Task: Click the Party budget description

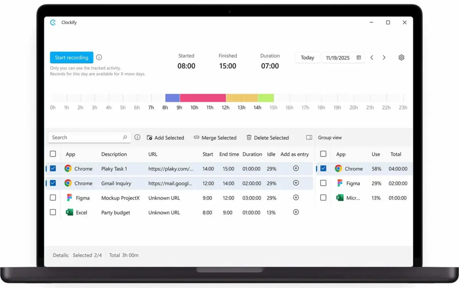Action: click(116, 212)
